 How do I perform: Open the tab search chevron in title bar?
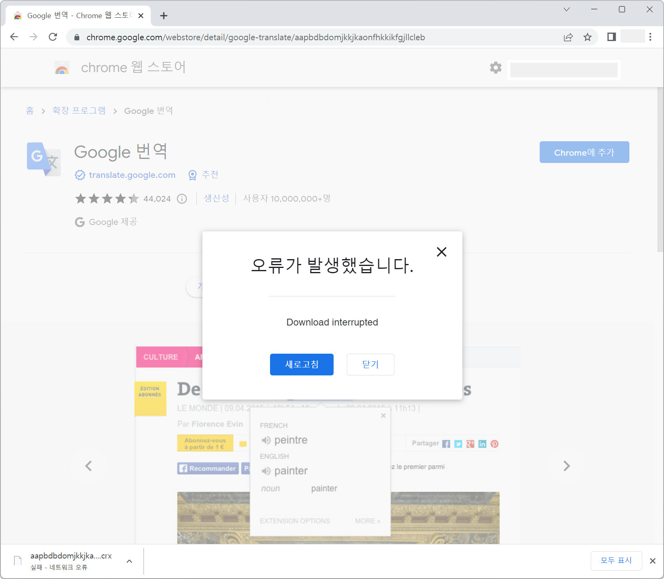point(566,9)
